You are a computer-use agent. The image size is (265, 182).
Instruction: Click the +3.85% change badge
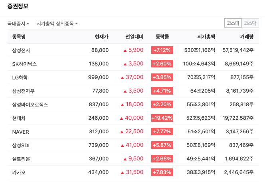(x=162, y=77)
